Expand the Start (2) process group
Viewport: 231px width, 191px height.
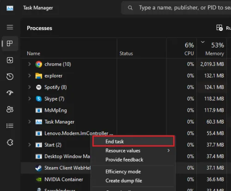30,145
